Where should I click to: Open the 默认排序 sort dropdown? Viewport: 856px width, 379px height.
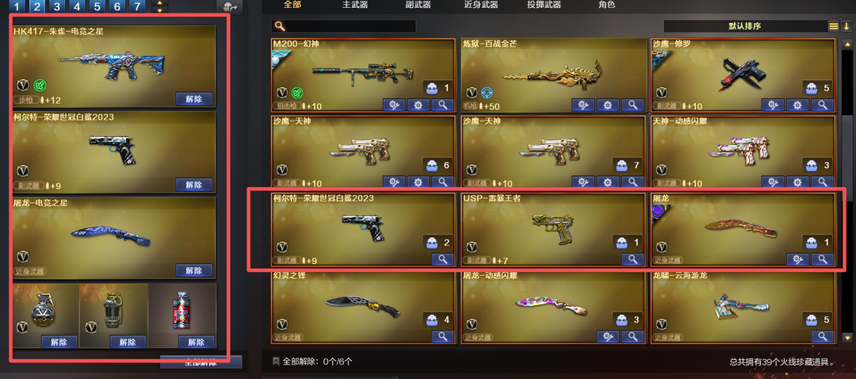(744, 26)
